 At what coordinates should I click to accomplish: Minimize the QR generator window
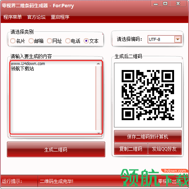coord(156,4)
